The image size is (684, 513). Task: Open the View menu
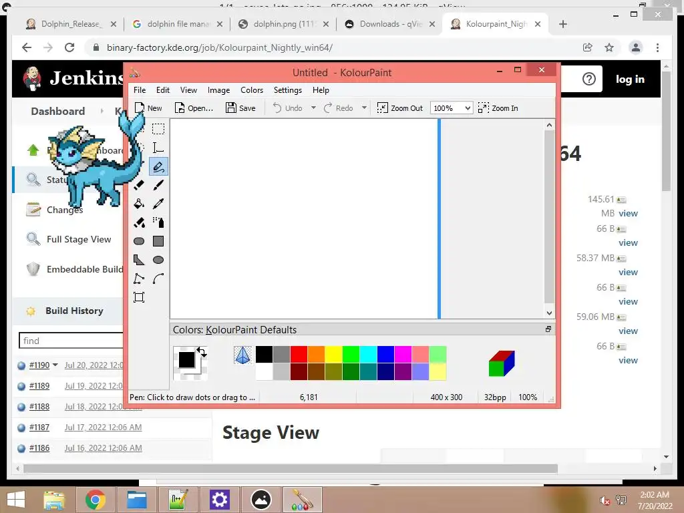coord(188,90)
